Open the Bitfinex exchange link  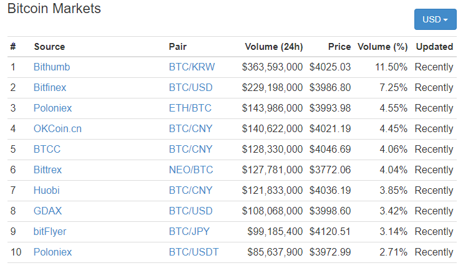[50, 87]
